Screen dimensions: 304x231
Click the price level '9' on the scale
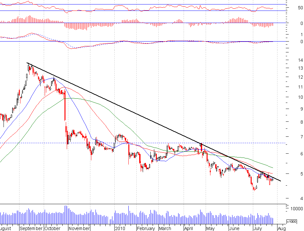coord(301,109)
